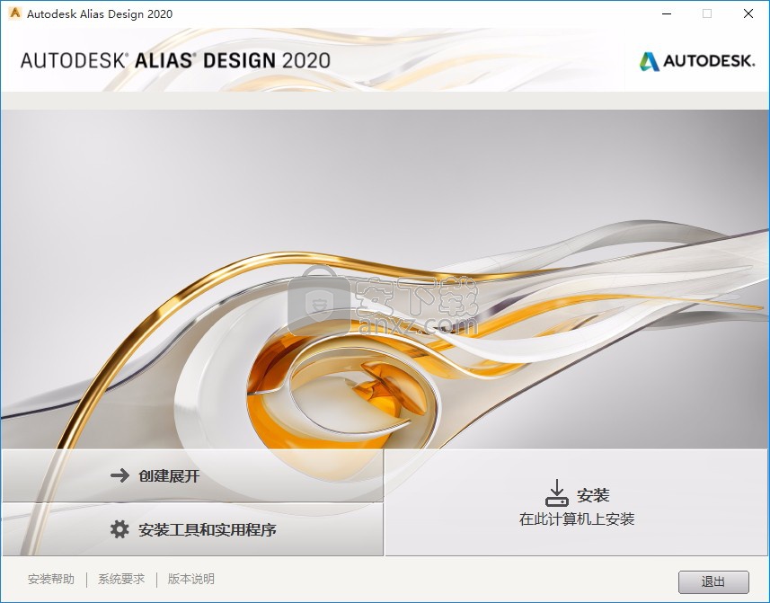Start installation via the 安装 label
770x603 pixels.
tap(593, 495)
